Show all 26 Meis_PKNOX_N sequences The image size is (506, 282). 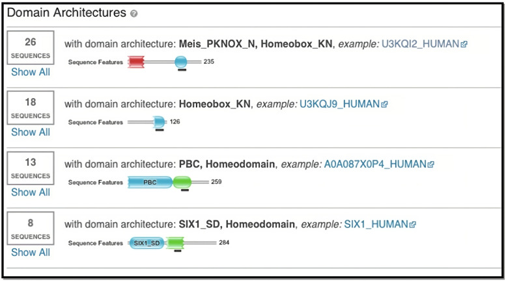[31, 71]
